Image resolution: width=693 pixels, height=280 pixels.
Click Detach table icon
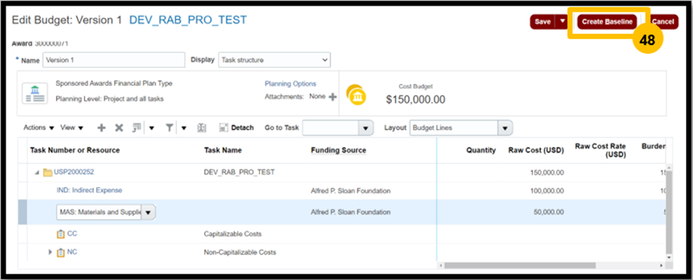coord(224,128)
